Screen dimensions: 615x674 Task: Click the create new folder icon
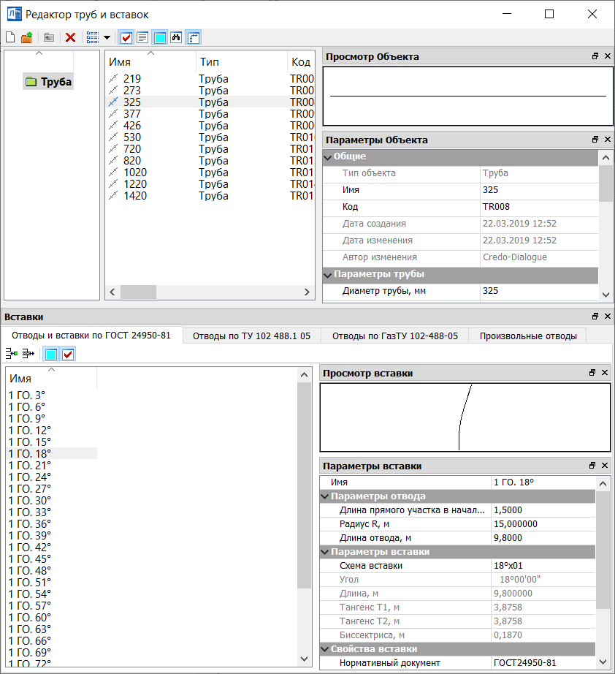tap(26, 38)
